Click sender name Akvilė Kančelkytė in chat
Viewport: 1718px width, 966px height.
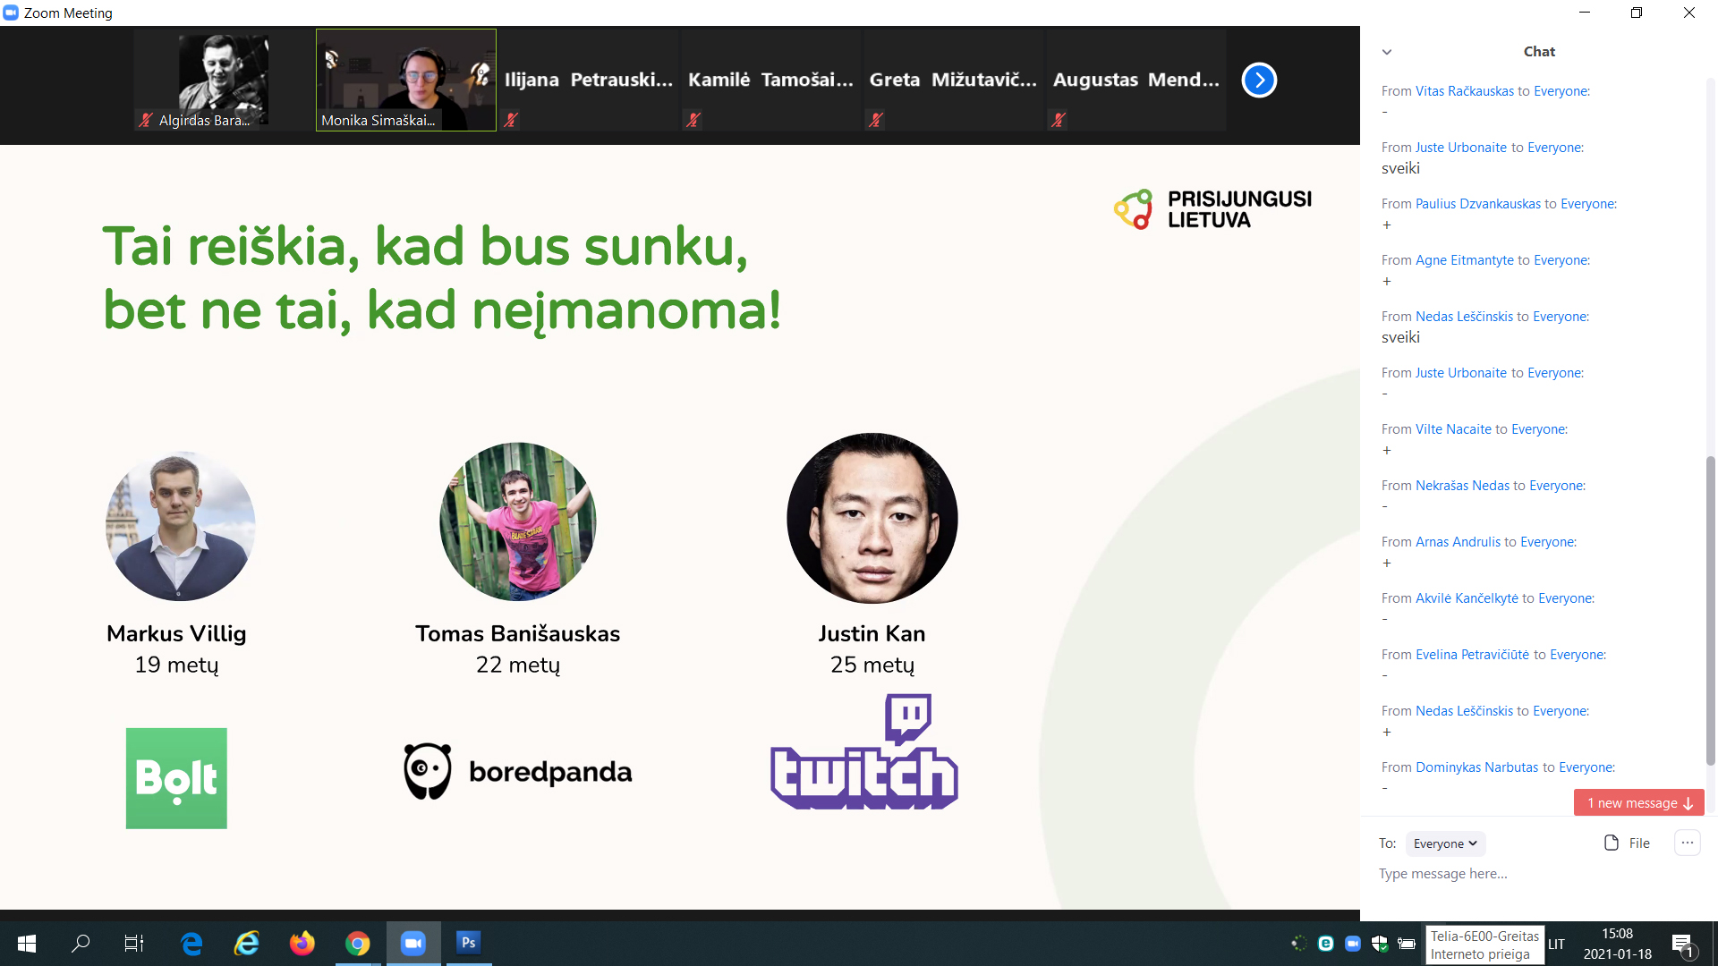click(x=1467, y=598)
